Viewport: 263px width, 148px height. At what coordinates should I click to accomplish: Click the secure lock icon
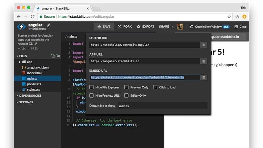40,16
